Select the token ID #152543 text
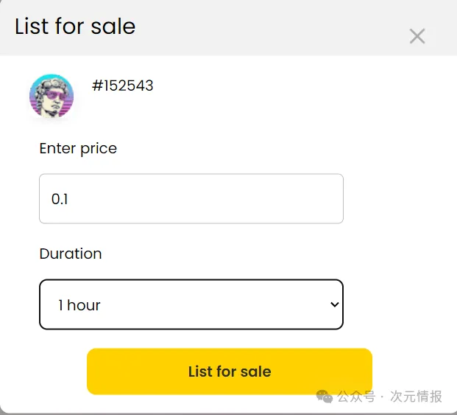 tap(122, 86)
